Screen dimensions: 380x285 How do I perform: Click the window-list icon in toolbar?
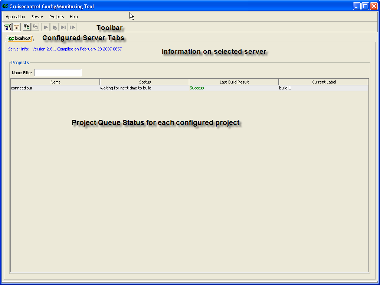(16, 27)
